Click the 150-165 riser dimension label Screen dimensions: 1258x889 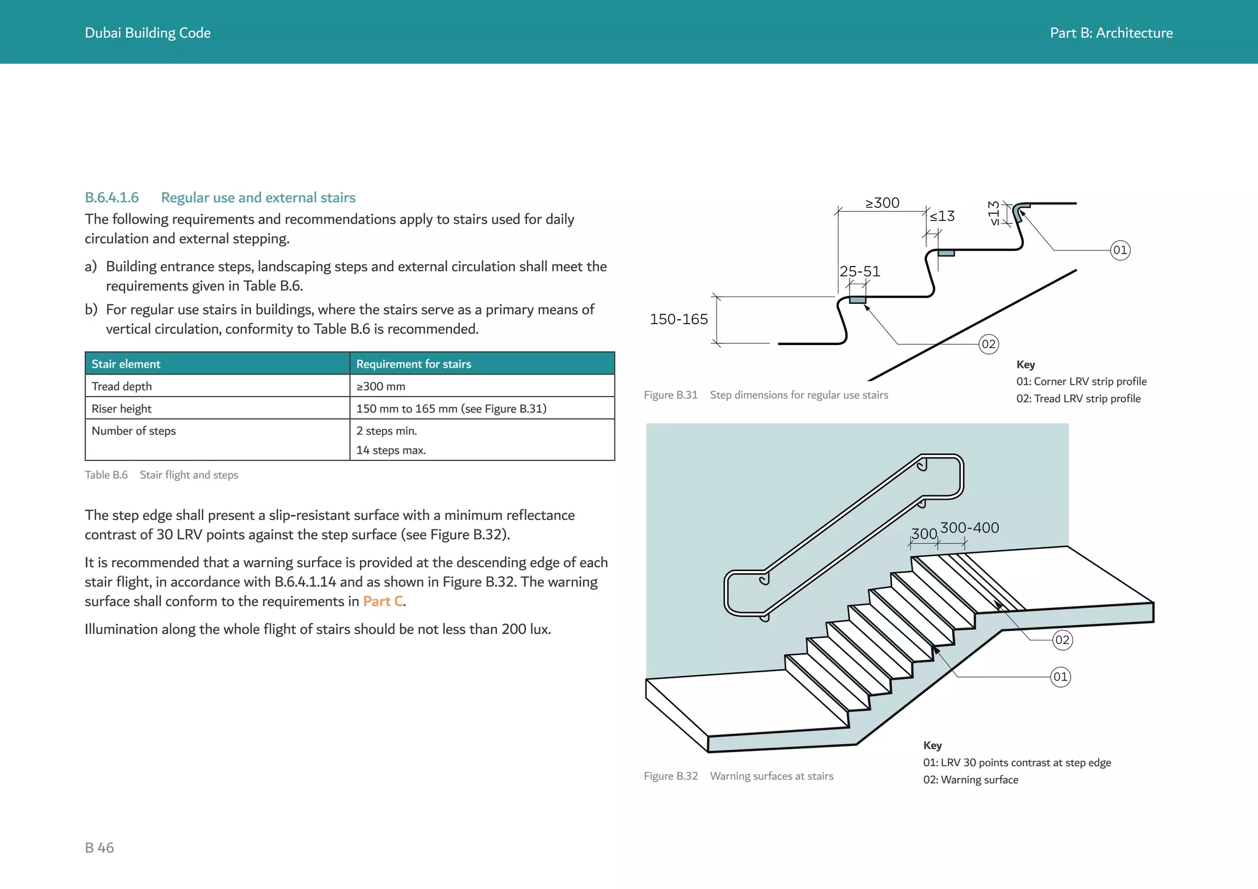click(x=679, y=319)
